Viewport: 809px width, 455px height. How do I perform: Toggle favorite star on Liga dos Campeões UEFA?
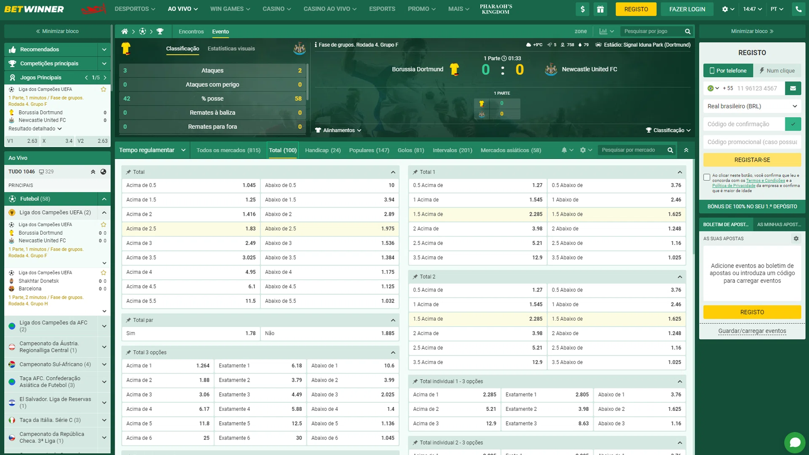(103, 89)
